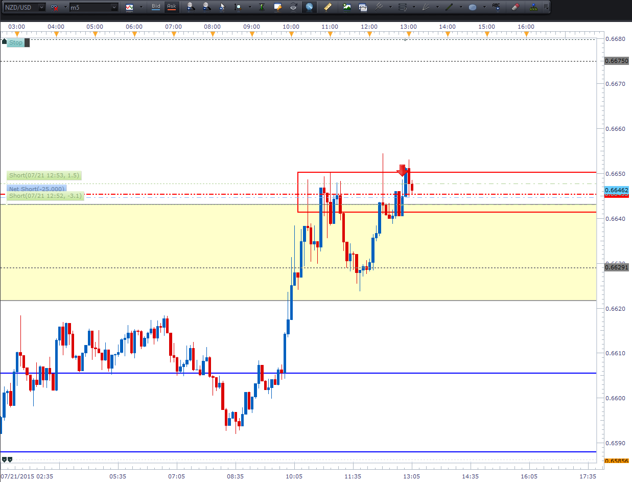Open the toolbar overflow options menu

pos(546,7)
